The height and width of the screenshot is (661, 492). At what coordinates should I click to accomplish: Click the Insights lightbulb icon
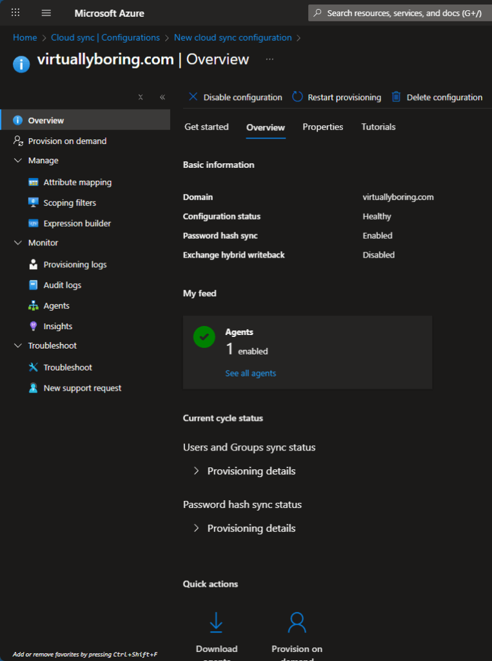(34, 326)
